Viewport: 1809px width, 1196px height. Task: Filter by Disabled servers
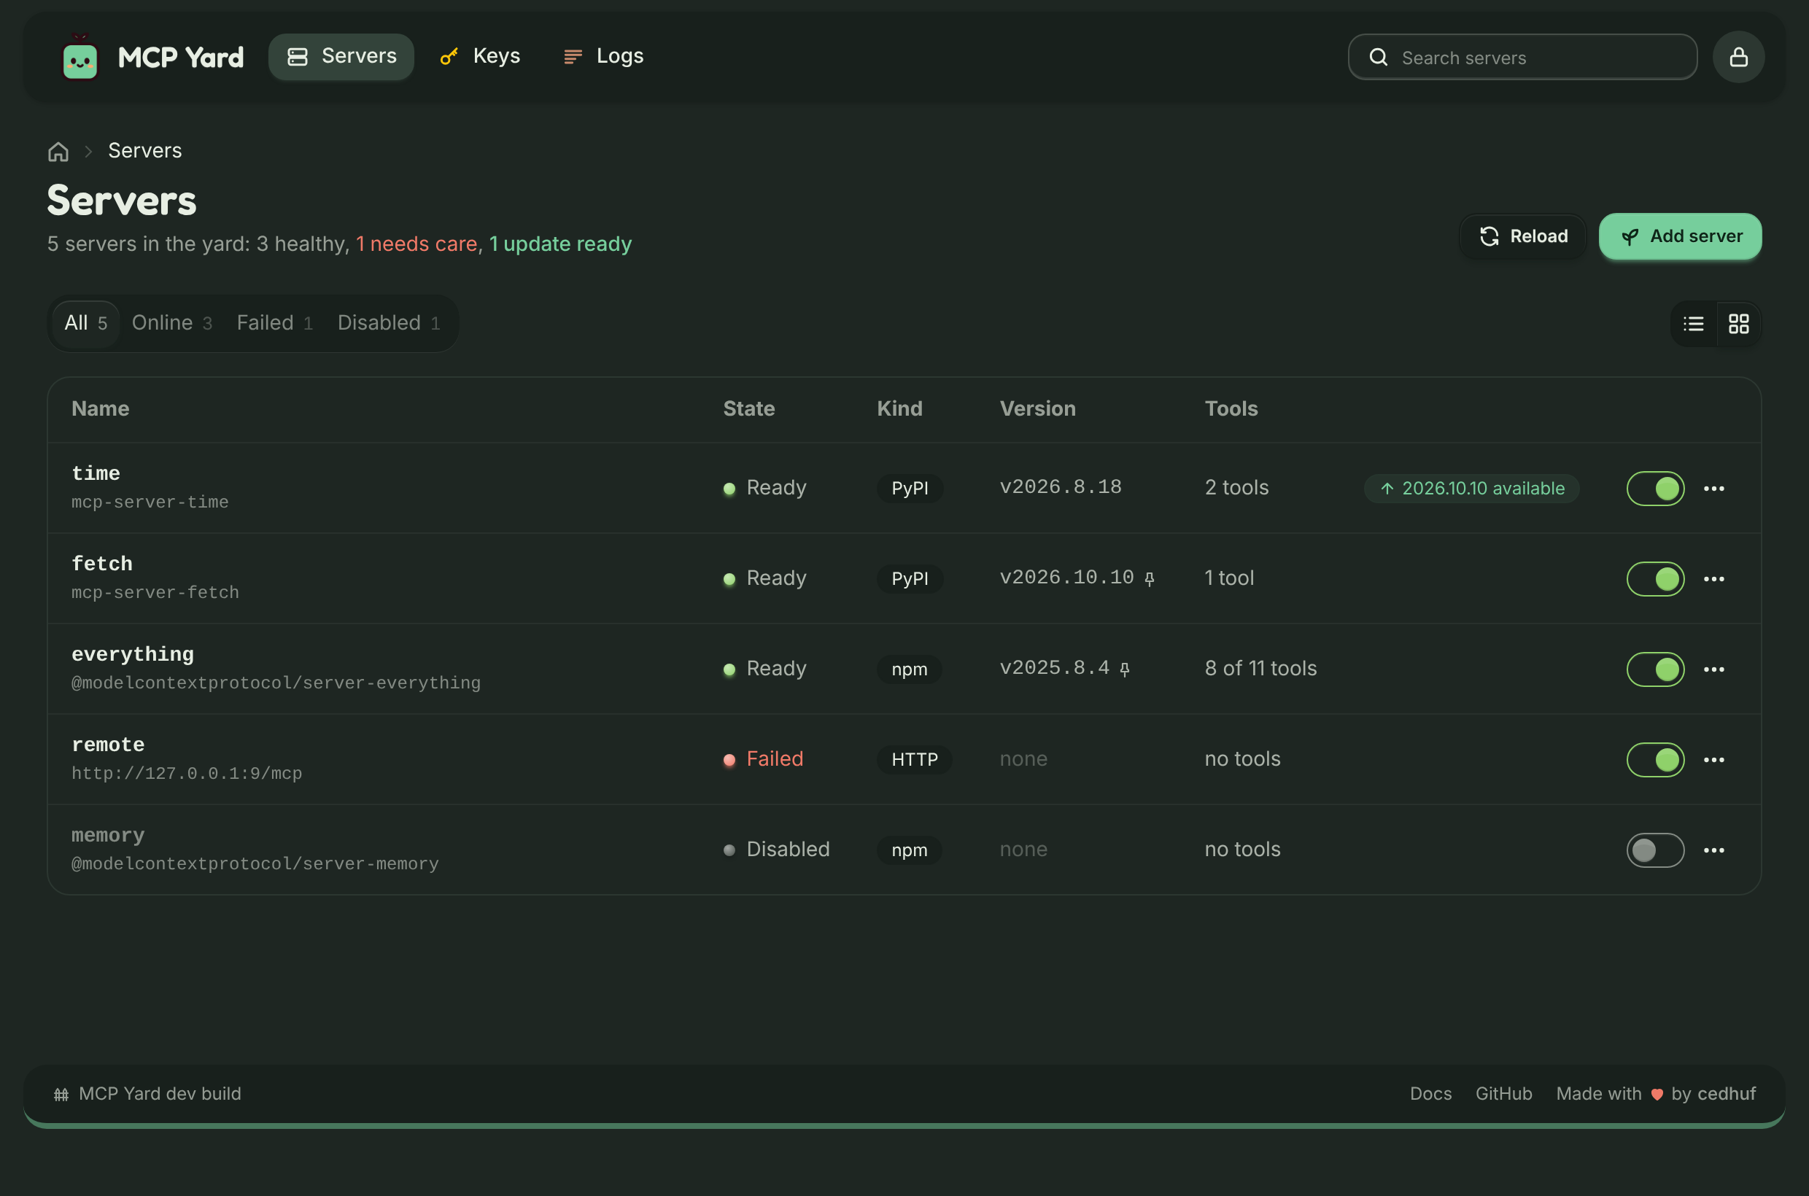pyautogui.click(x=388, y=323)
